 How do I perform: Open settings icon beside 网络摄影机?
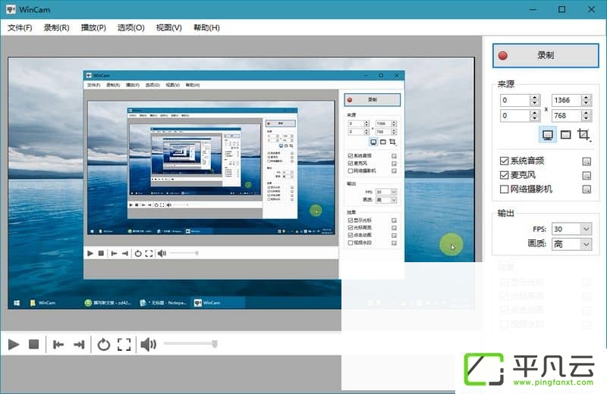pyautogui.click(x=587, y=189)
